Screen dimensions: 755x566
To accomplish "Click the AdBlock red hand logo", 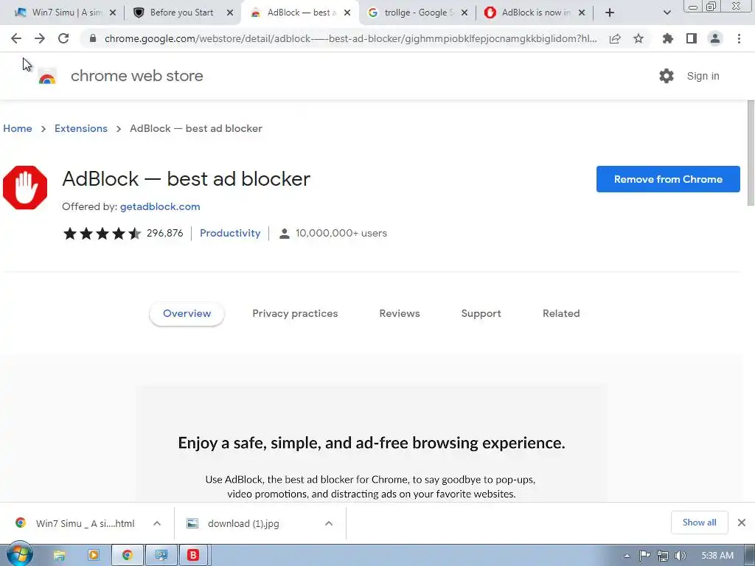I will click(25, 188).
